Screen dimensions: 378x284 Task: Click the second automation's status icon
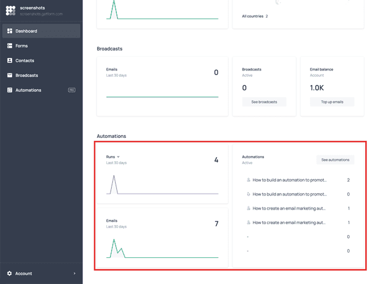tap(248, 194)
